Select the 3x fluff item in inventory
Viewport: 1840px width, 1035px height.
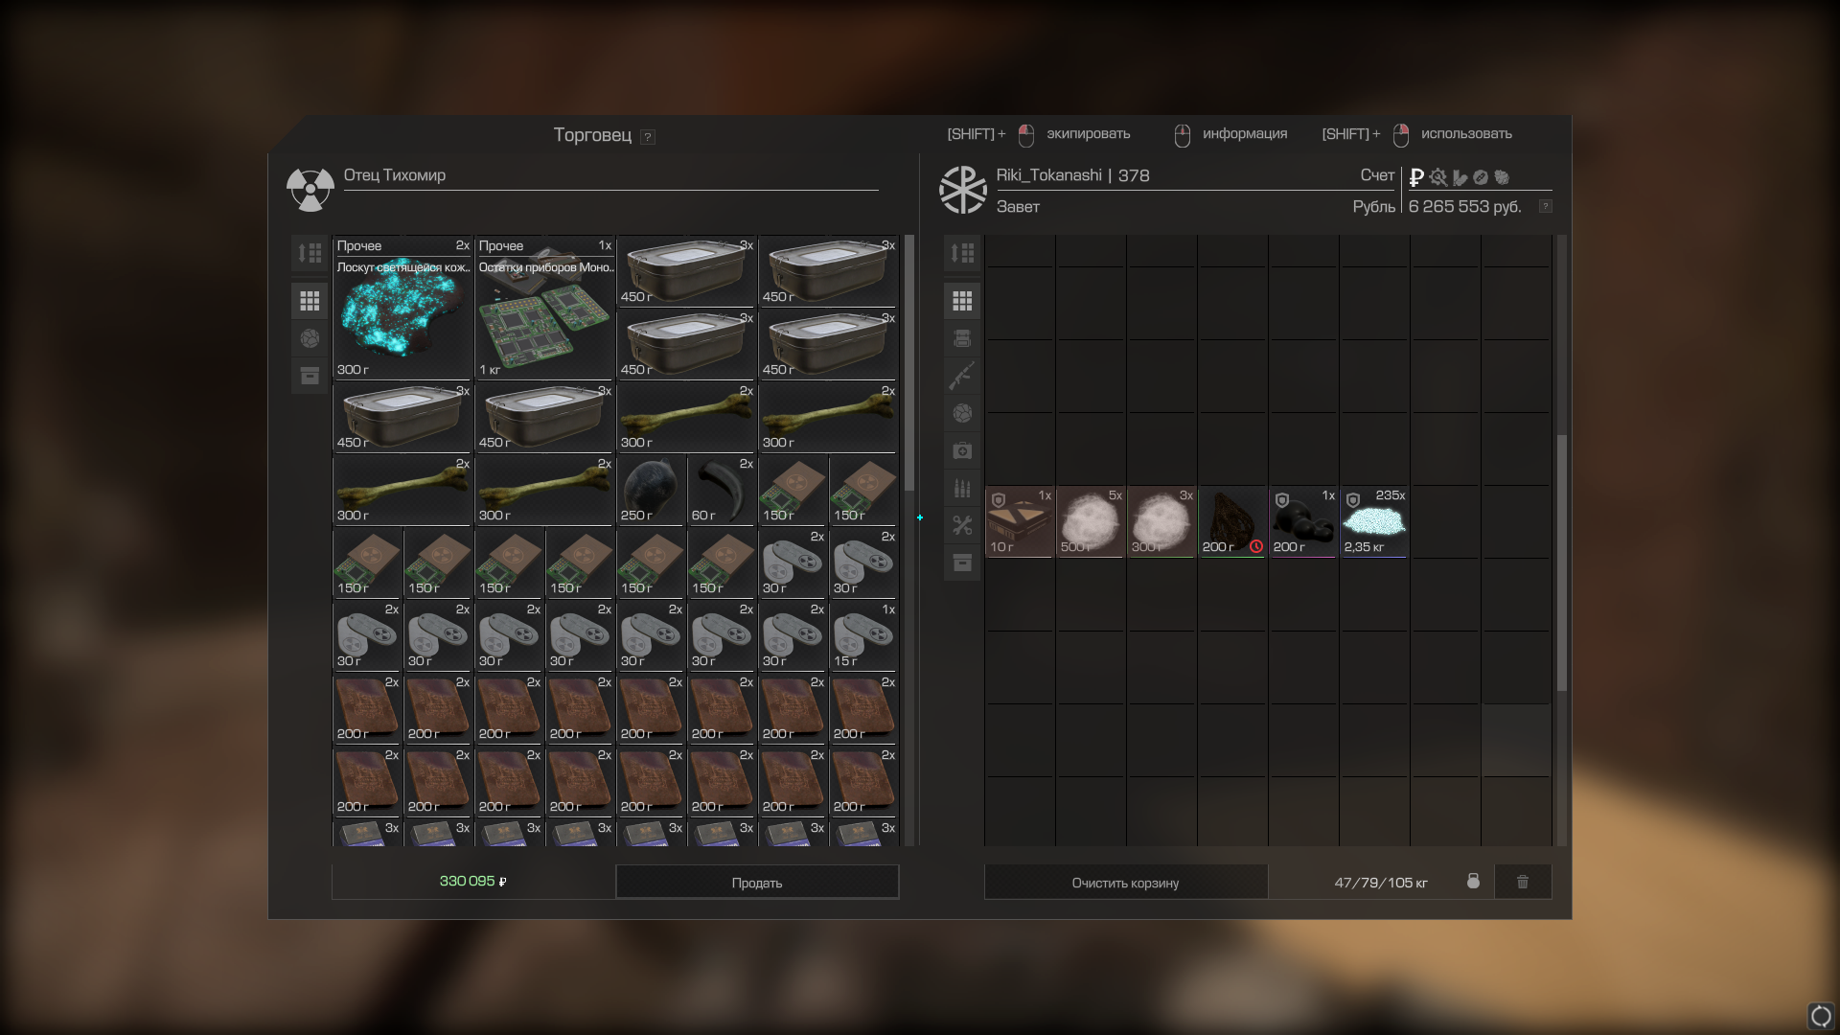pyautogui.click(x=1161, y=522)
